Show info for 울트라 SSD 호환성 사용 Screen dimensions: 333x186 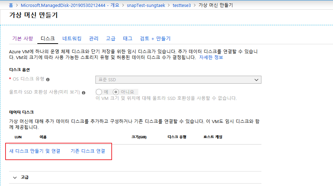[x=84, y=93]
